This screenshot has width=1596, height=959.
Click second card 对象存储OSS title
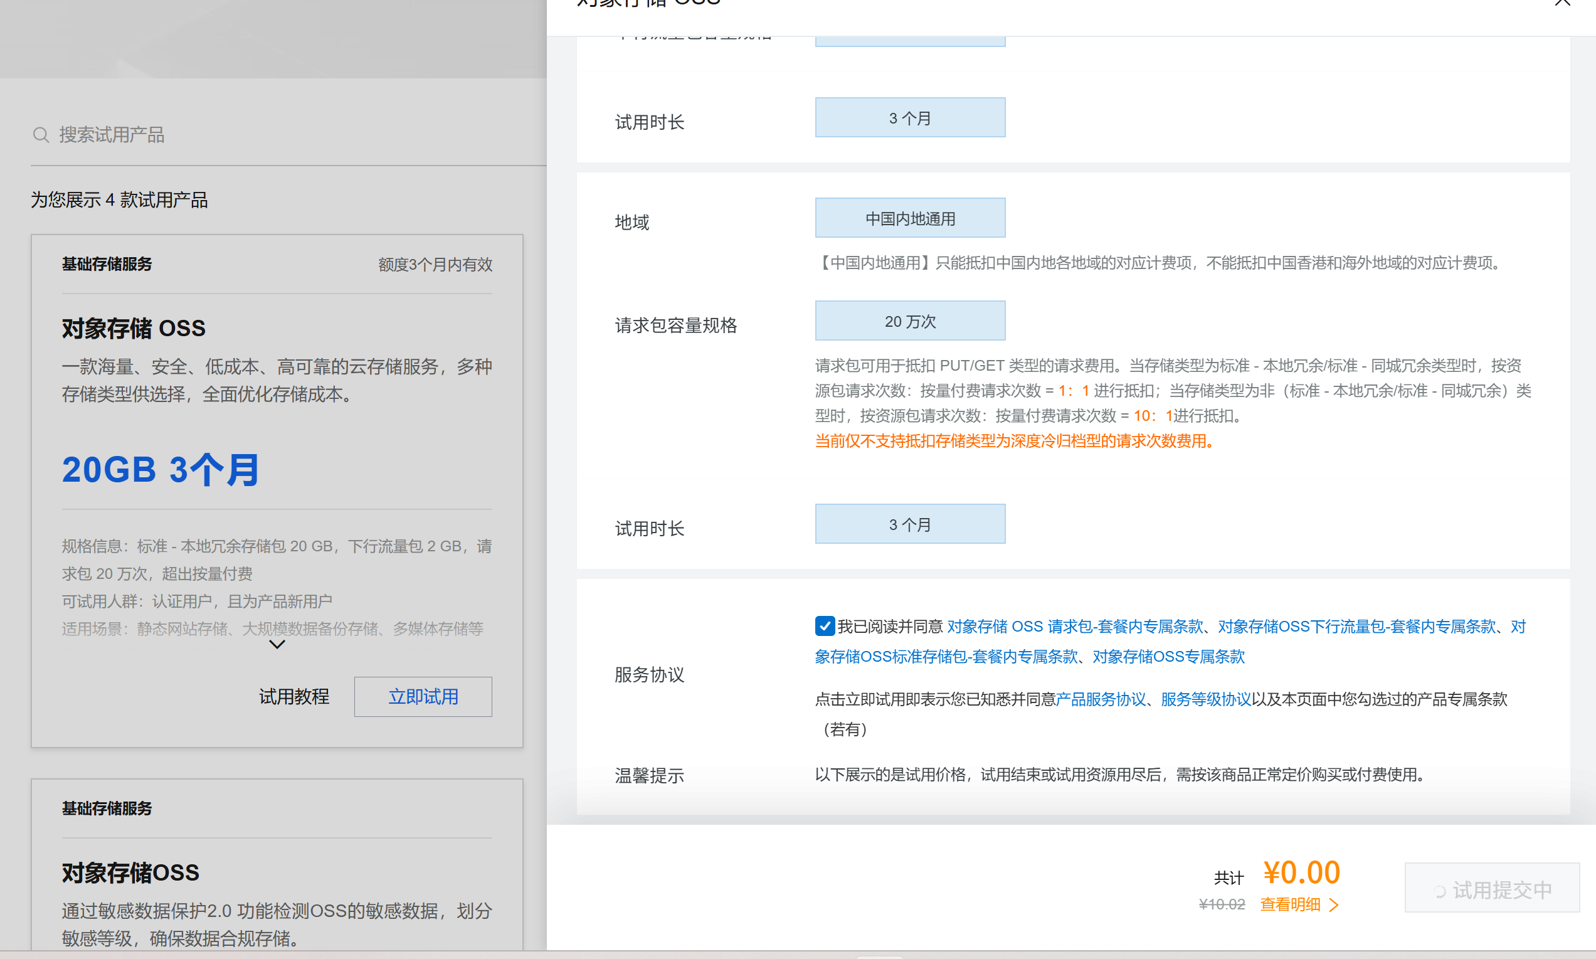[x=130, y=872]
